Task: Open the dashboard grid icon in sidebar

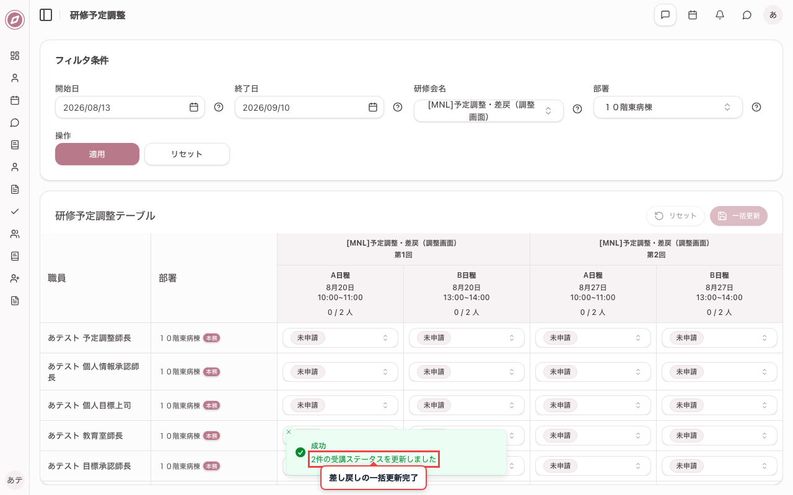Action: pos(15,56)
